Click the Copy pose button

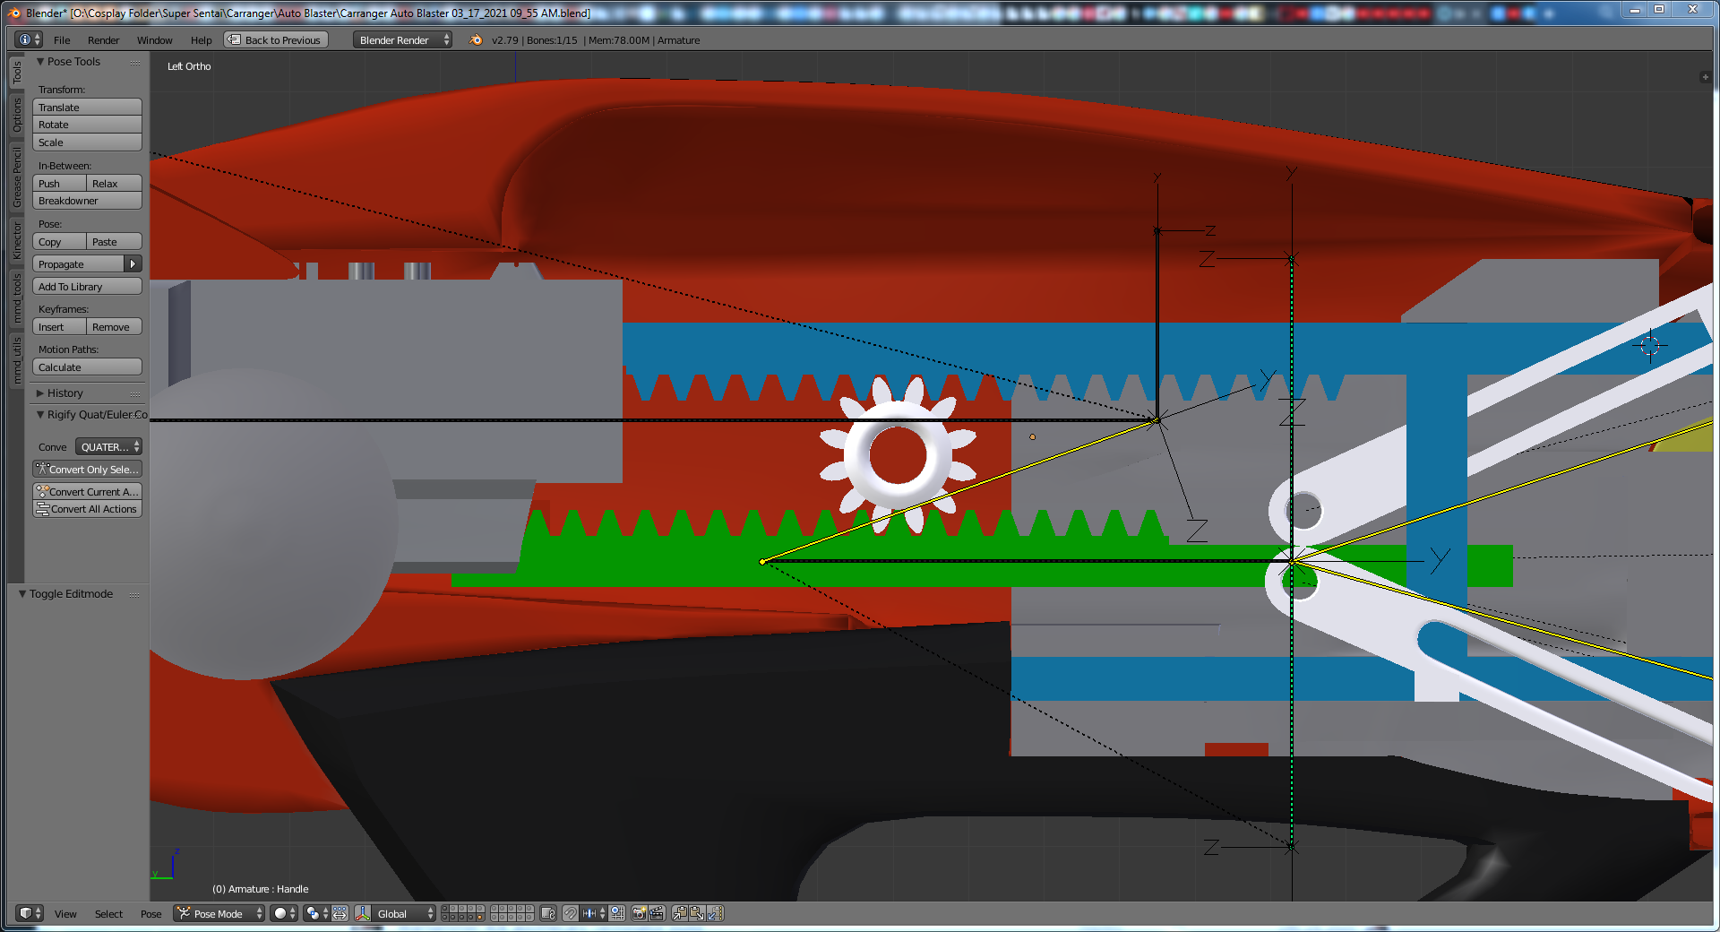click(59, 241)
